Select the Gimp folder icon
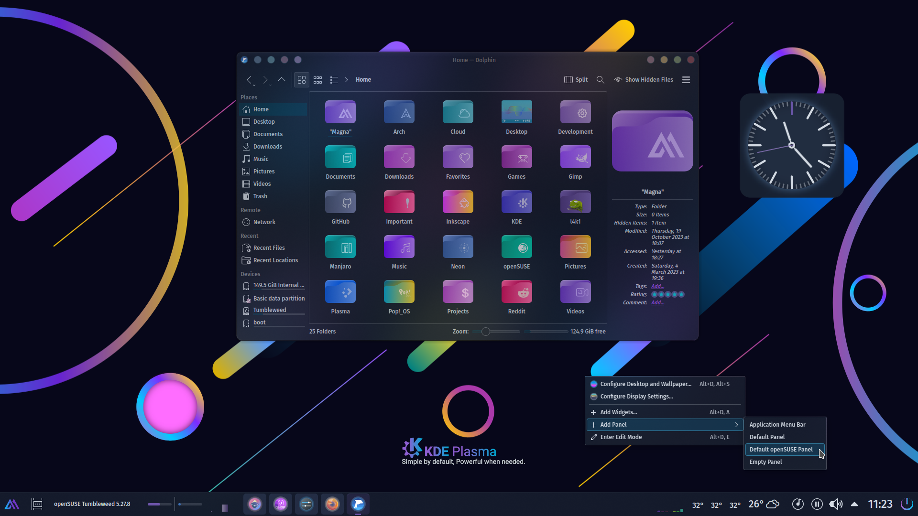This screenshot has height=516, width=918. click(575, 157)
